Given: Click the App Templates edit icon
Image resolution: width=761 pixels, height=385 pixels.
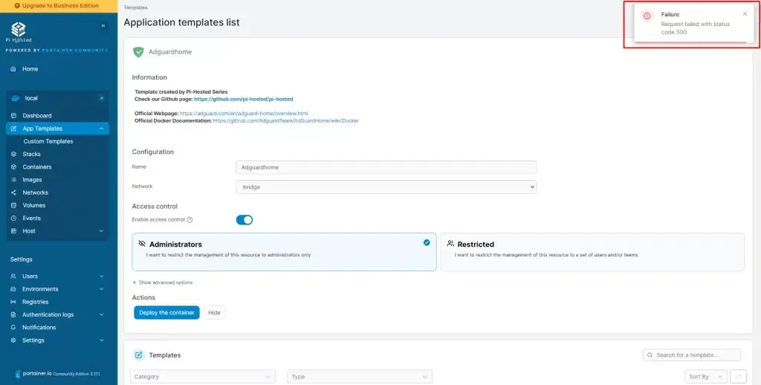Looking at the screenshot, I should (x=13, y=129).
